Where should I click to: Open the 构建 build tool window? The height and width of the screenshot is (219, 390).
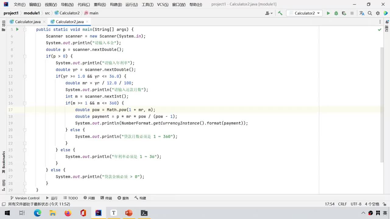pyautogui.click(x=140, y=198)
